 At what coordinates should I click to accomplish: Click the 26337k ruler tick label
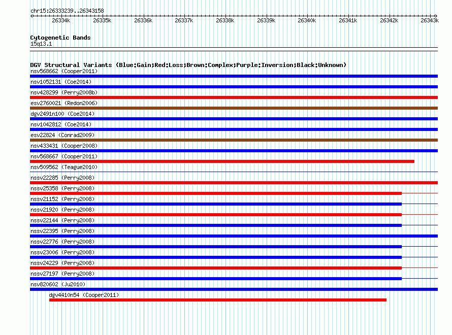(x=184, y=20)
